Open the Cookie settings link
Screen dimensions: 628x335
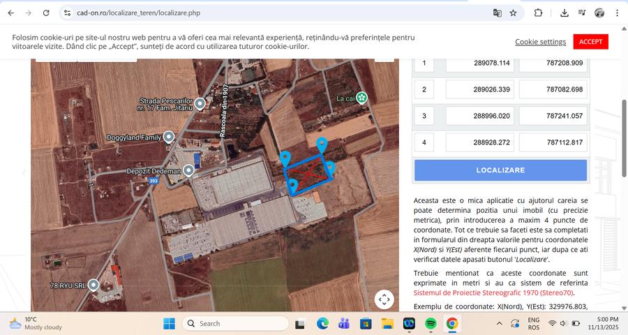tap(540, 42)
